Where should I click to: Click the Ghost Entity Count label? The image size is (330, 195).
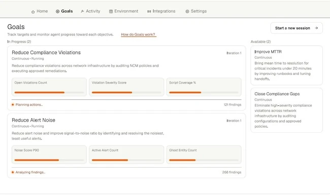(183, 150)
